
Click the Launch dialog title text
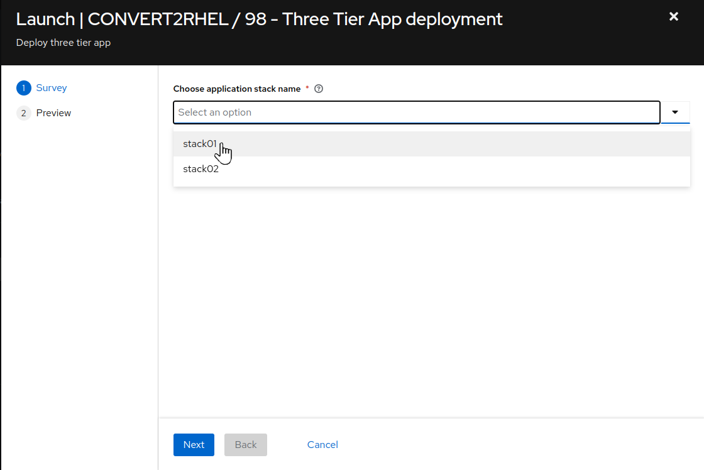pyautogui.click(x=259, y=19)
